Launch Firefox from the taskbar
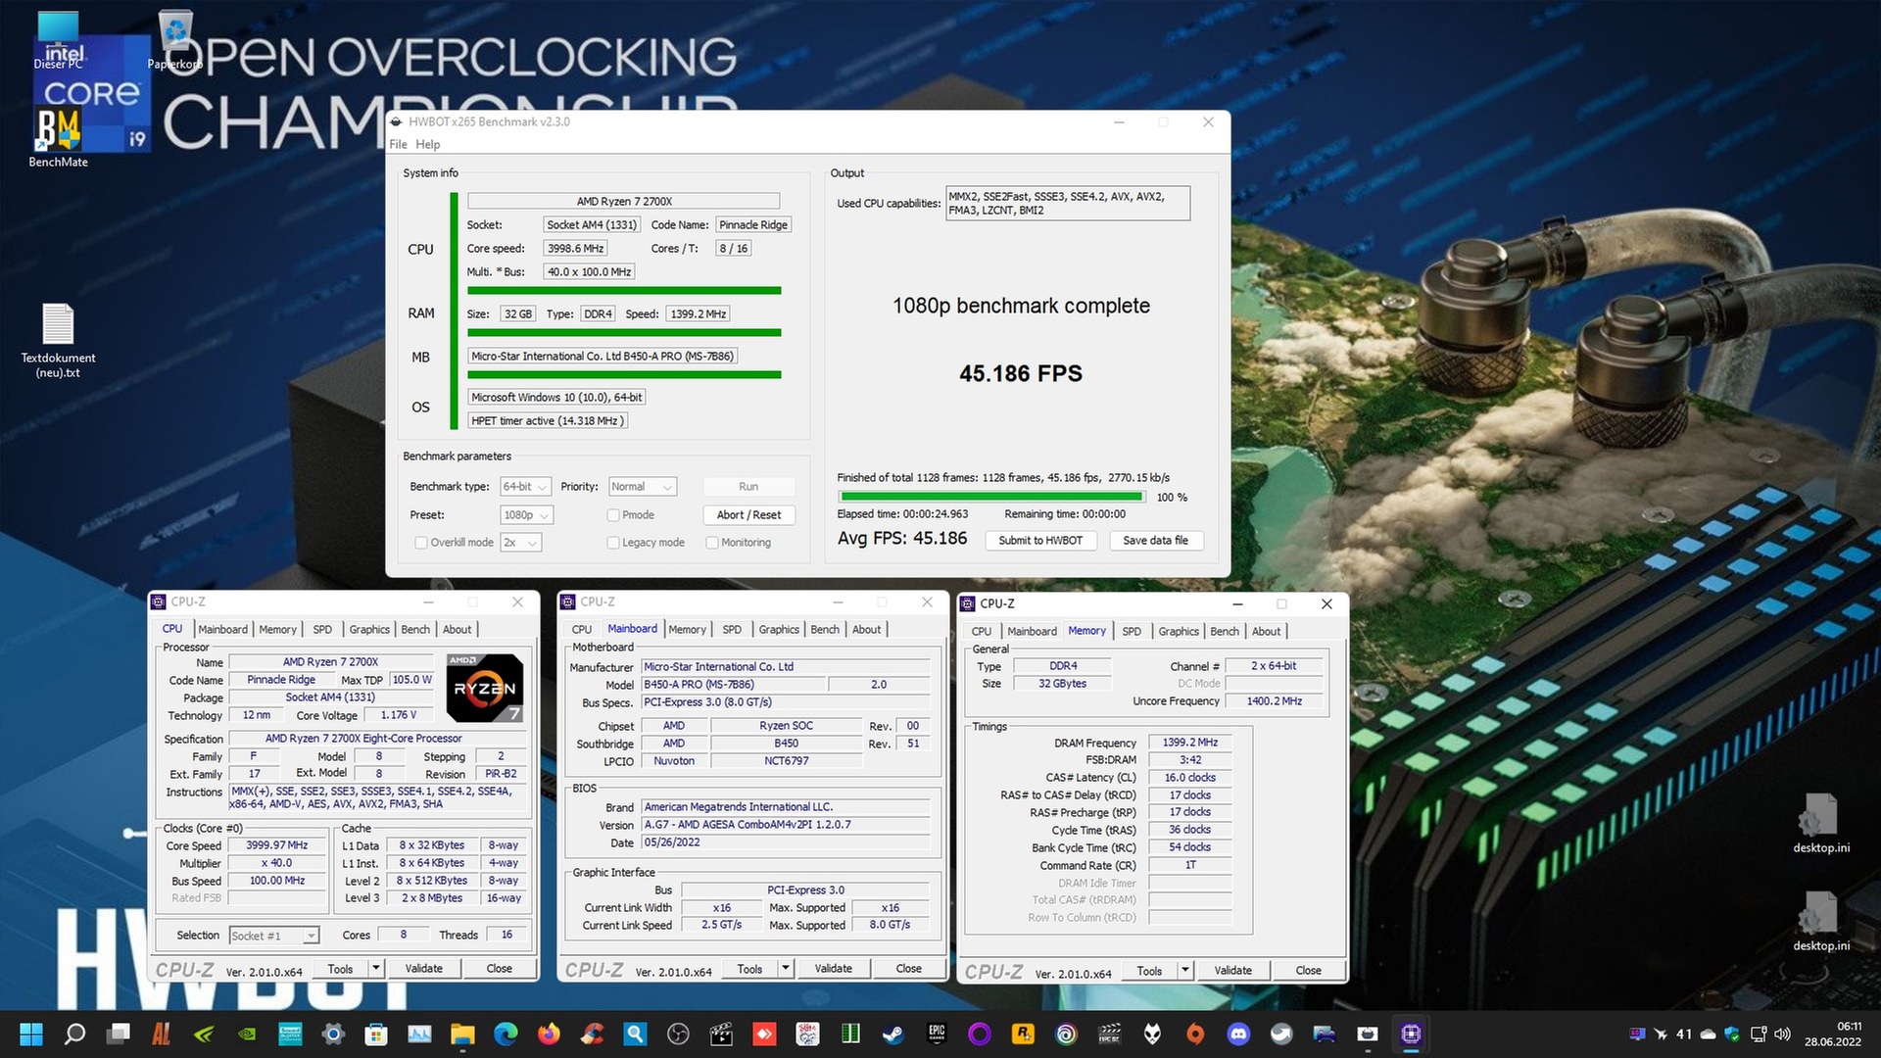The width and height of the screenshot is (1881, 1058). (549, 1034)
